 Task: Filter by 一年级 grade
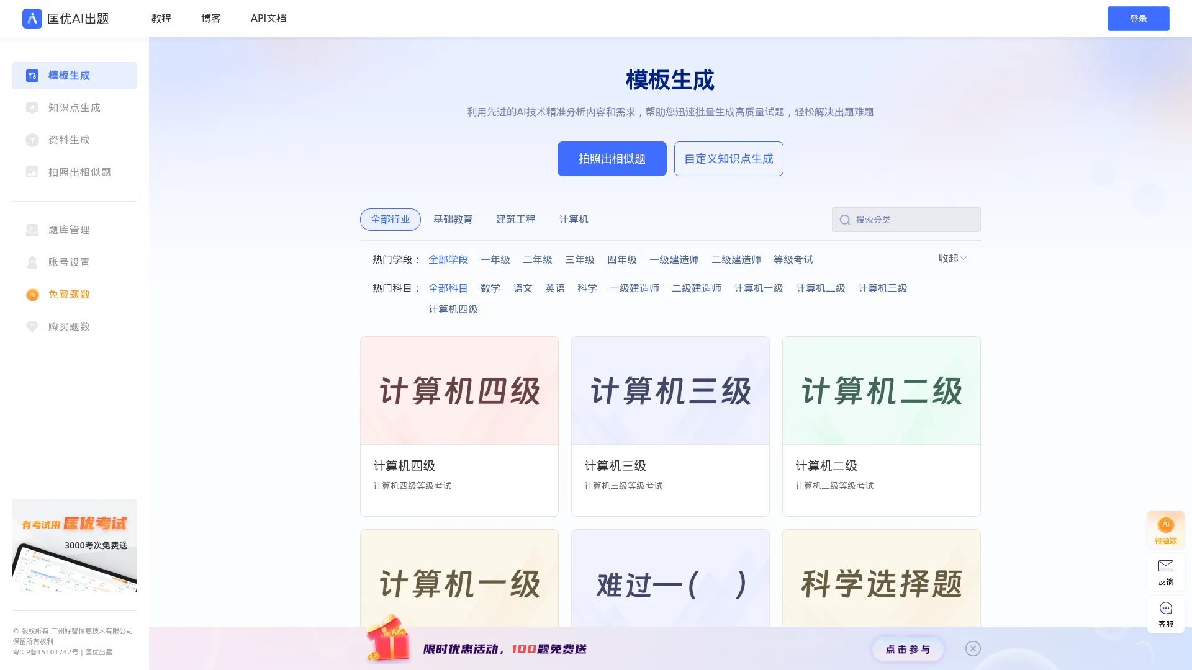pos(495,260)
